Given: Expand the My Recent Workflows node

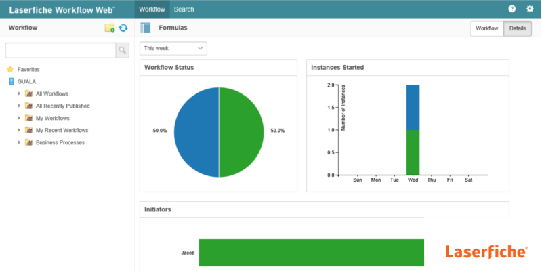Looking at the screenshot, I should pyautogui.click(x=20, y=130).
